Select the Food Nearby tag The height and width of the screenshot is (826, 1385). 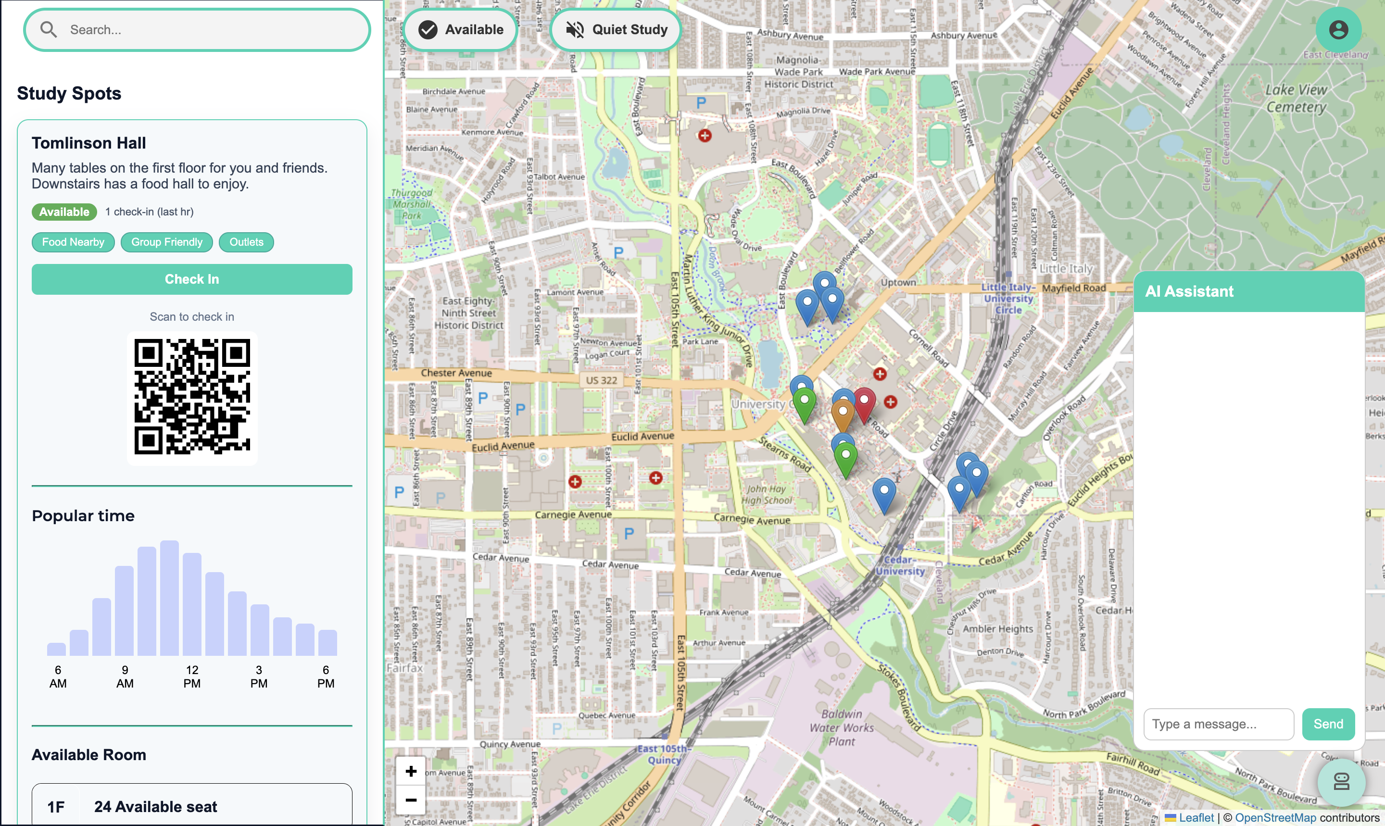click(x=73, y=242)
